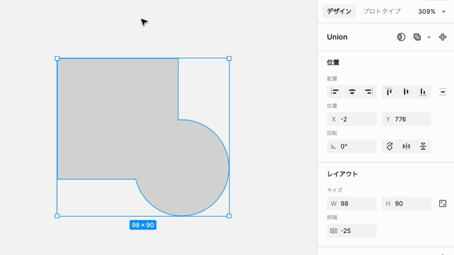Click the create component icon
454x255 pixels.
click(x=443, y=37)
